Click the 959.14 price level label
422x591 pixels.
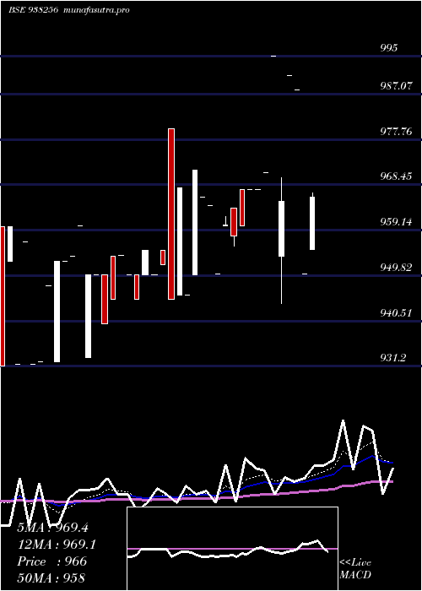coord(396,221)
